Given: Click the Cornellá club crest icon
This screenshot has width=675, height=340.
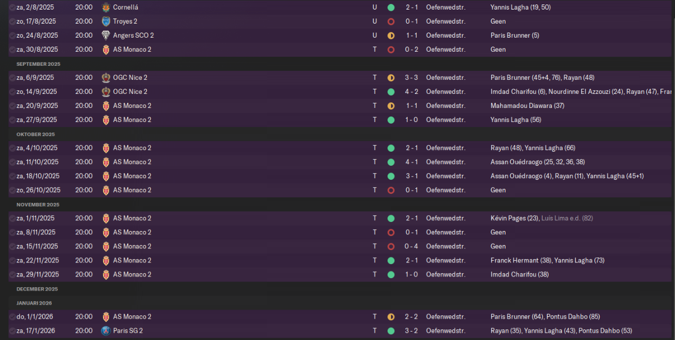Looking at the screenshot, I should click(106, 7).
